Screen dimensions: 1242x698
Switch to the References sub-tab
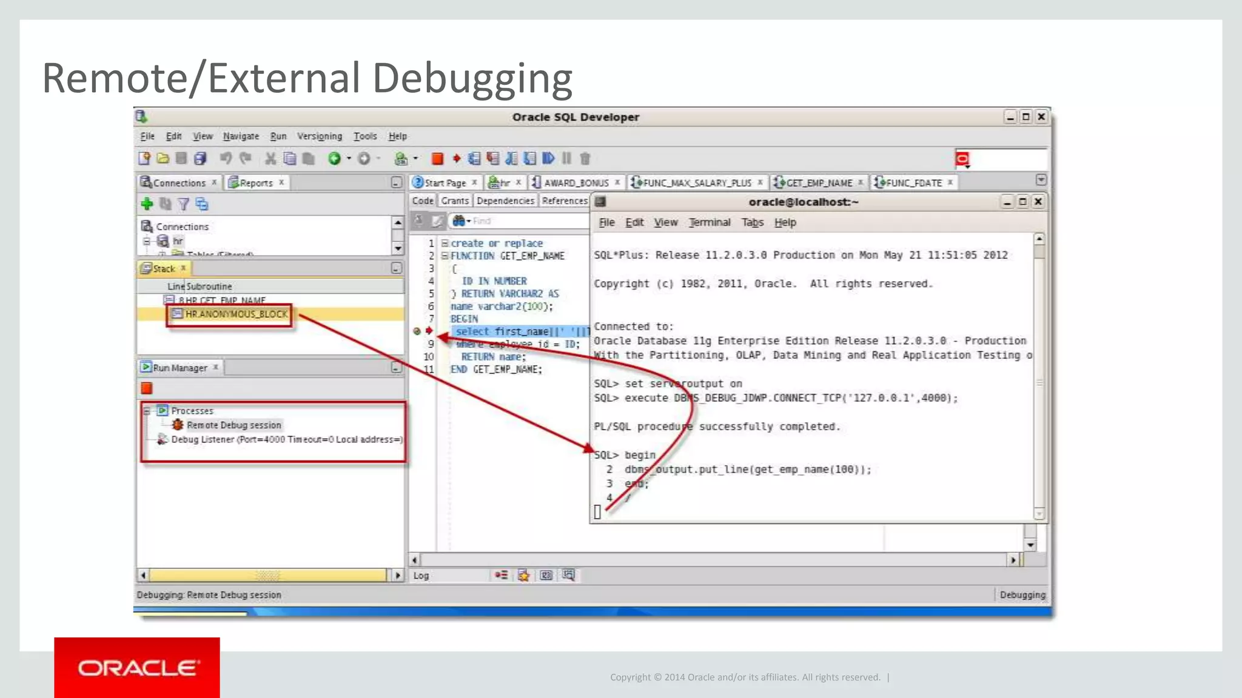coord(565,201)
